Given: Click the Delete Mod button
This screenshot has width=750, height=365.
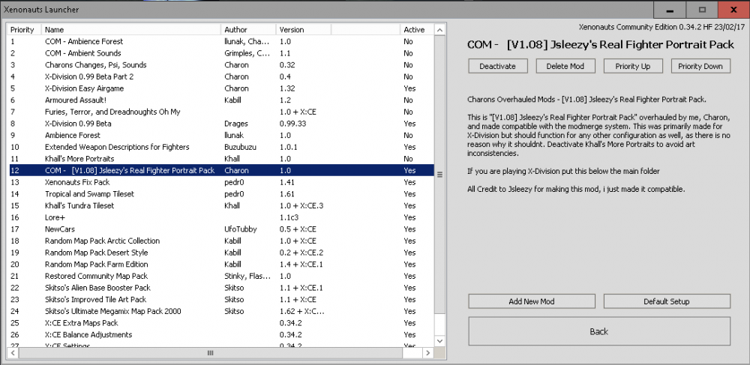Looking at the screenshot, I should [x=565, y=66].
